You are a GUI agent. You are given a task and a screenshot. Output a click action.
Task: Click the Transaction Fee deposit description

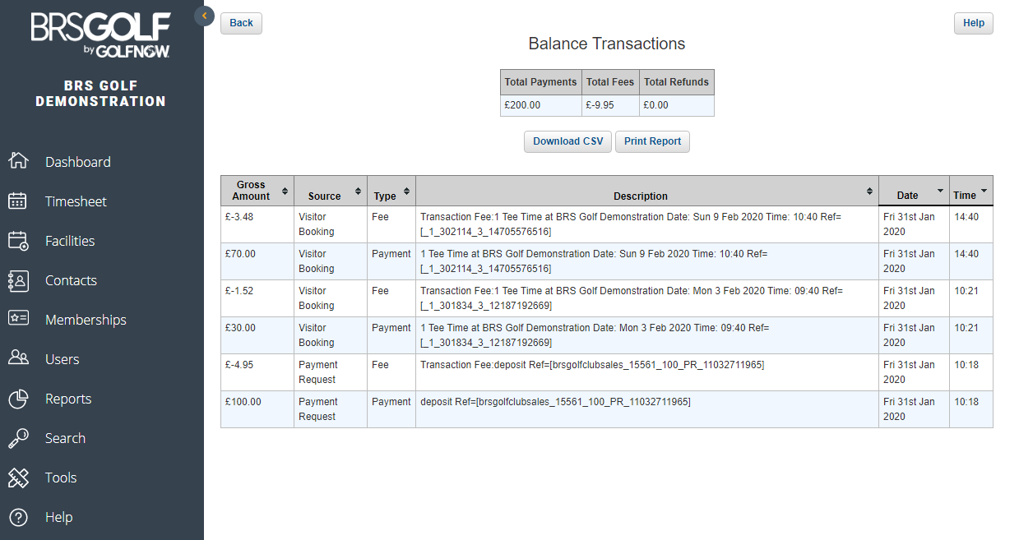pos(592,365)
